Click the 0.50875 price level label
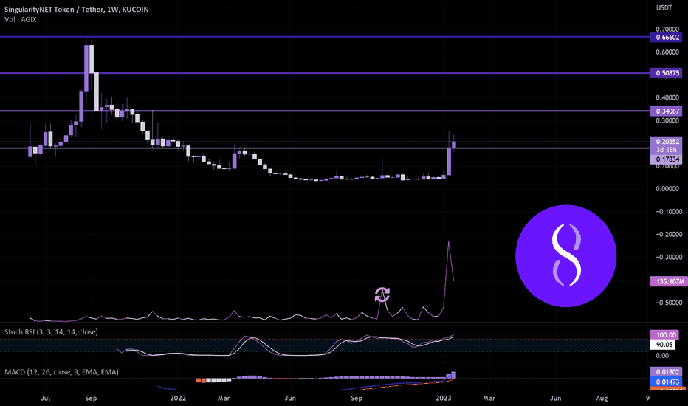 pos(667,73)
